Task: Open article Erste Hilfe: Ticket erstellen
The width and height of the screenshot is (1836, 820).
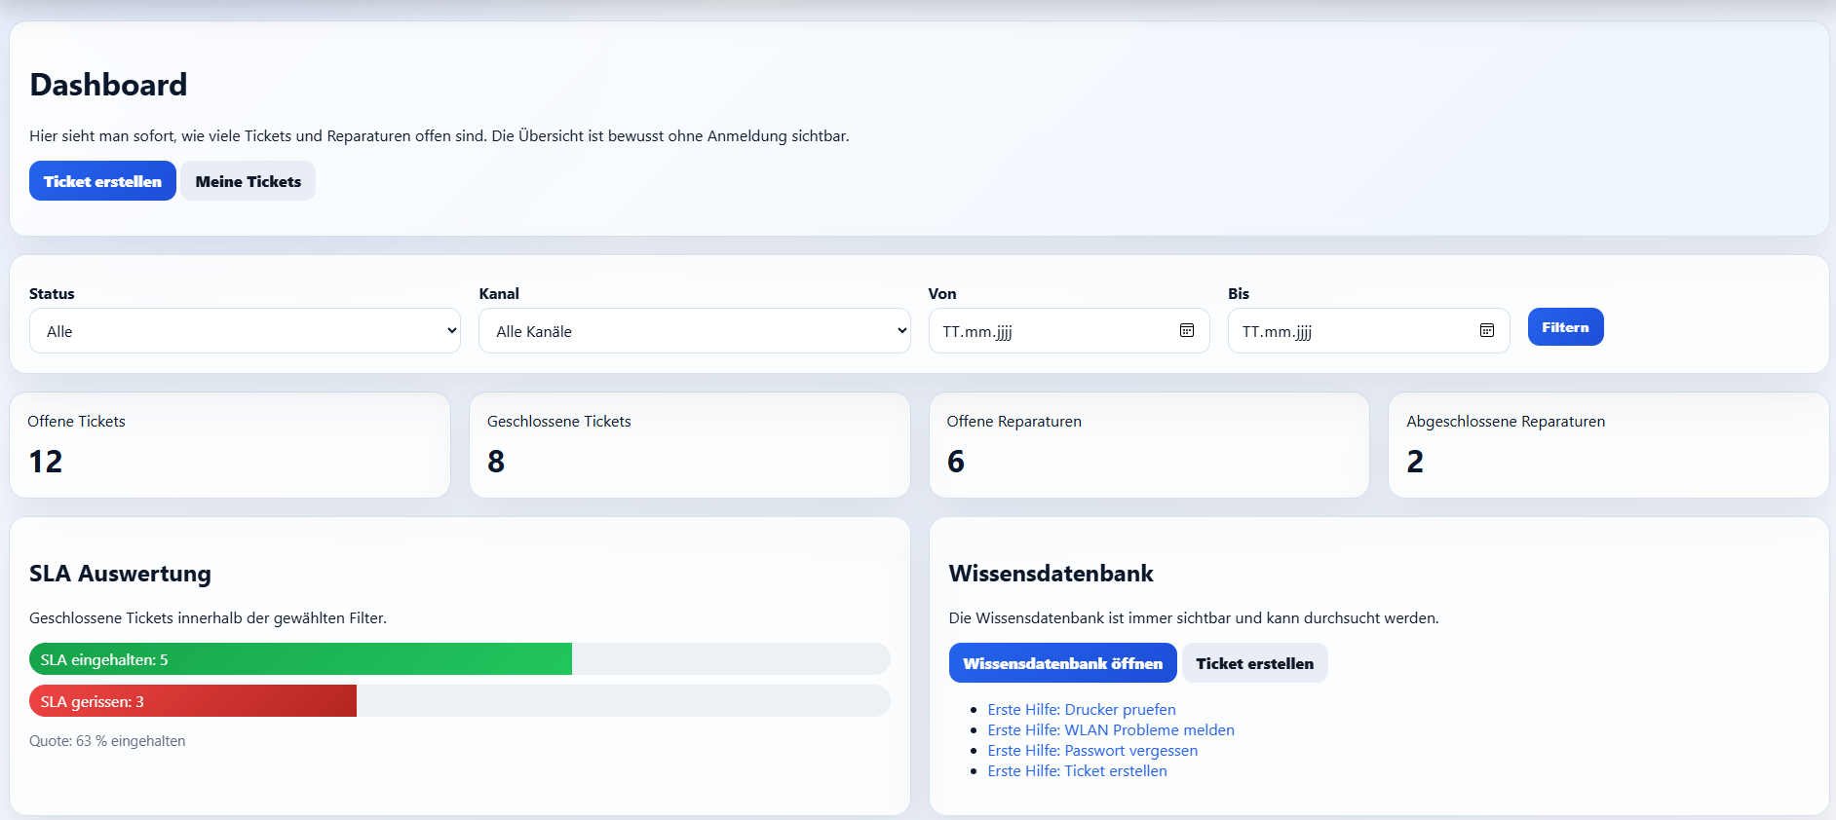Action: pos(1077,771)
